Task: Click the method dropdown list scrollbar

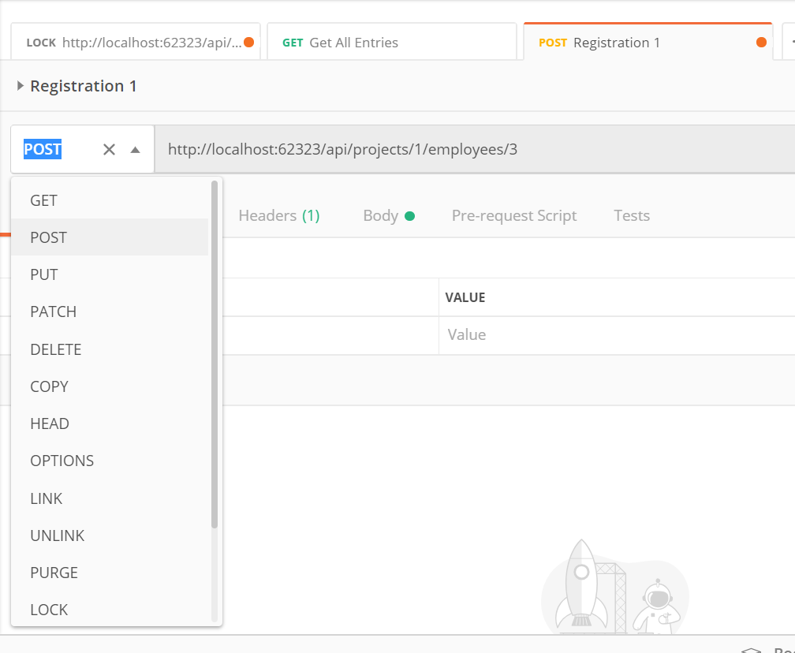Action: [215, 355]
